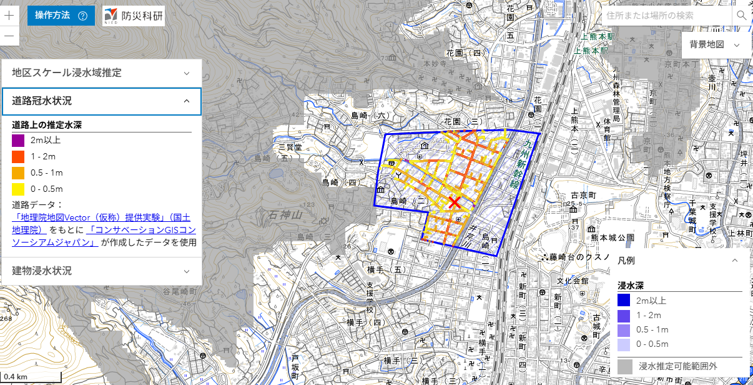Viewport: 753px width, 385px height.
Task: Open the 背景地図 dropdown
Action: [x=714, y=44]
